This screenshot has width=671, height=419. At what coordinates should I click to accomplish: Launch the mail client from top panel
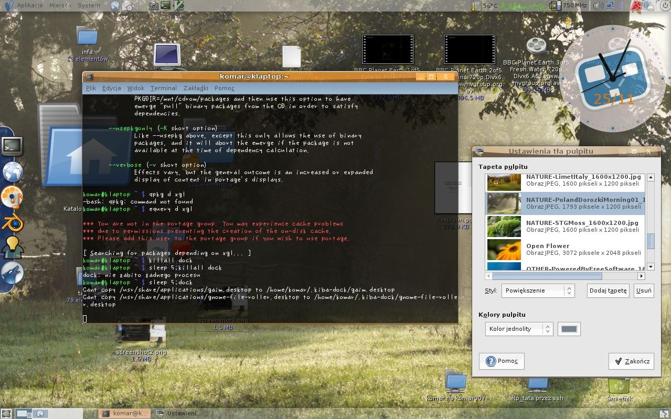[127, 6]
